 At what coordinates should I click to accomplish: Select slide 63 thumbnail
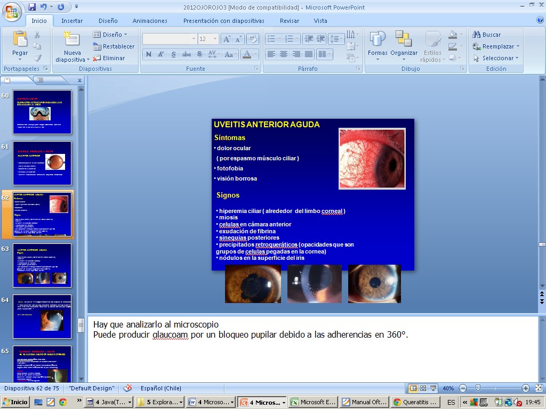pyautogui.click(x=42, y=265)
